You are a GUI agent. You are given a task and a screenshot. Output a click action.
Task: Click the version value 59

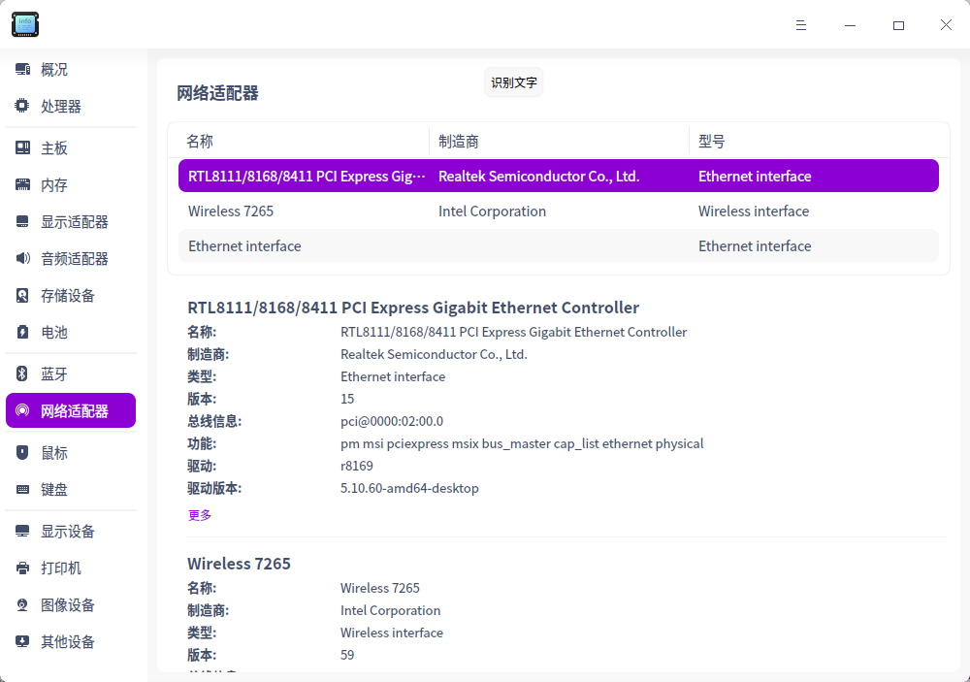[x=347, y=656]
